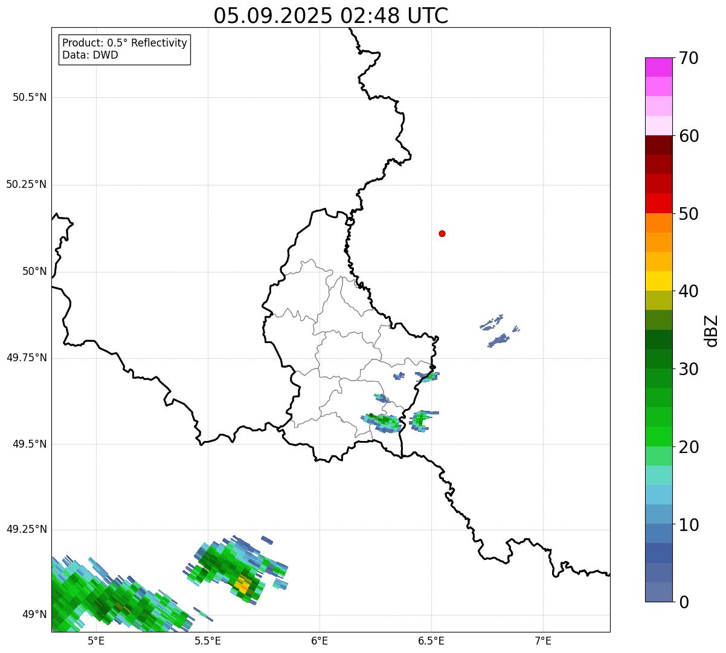The height and width of the screenshot is (653, 726).
Task: Click the 7°E longitude label
Action: coord(543,640)
